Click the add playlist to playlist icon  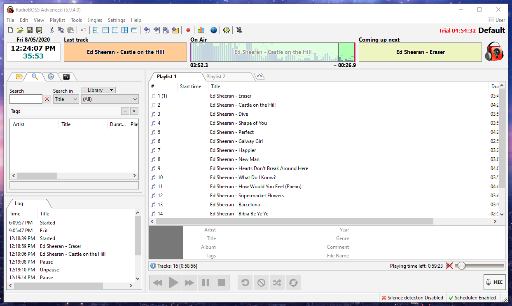157,30
